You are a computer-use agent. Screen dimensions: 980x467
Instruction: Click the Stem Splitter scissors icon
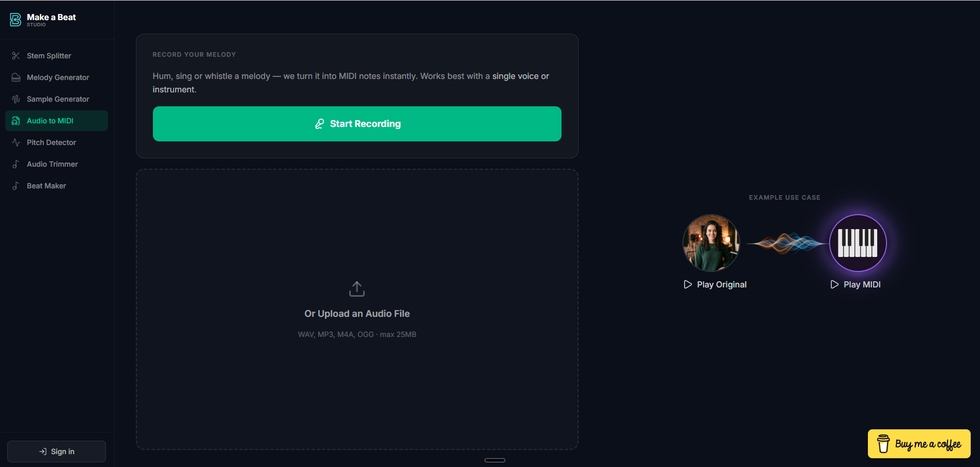(16, 56)
